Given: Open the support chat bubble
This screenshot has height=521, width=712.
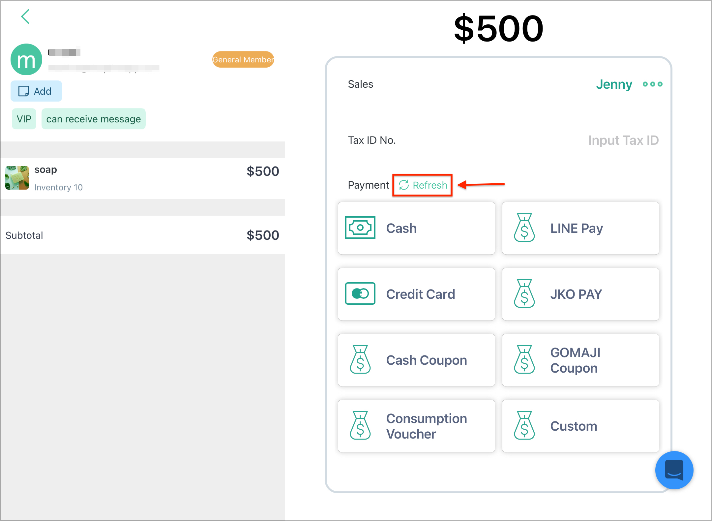Looking at the screenshot, I should [x=674, y=470].
